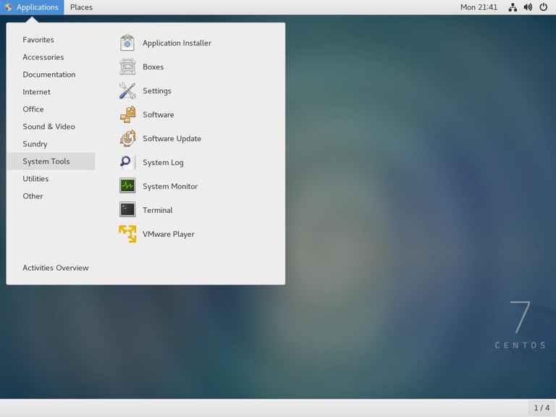Open System Log magnifier icon
This screenshot has height=417, width=556.
[127, 162]
